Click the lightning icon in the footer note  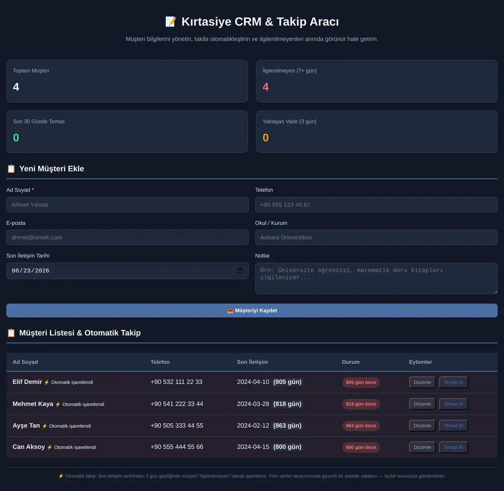[61, 476]
